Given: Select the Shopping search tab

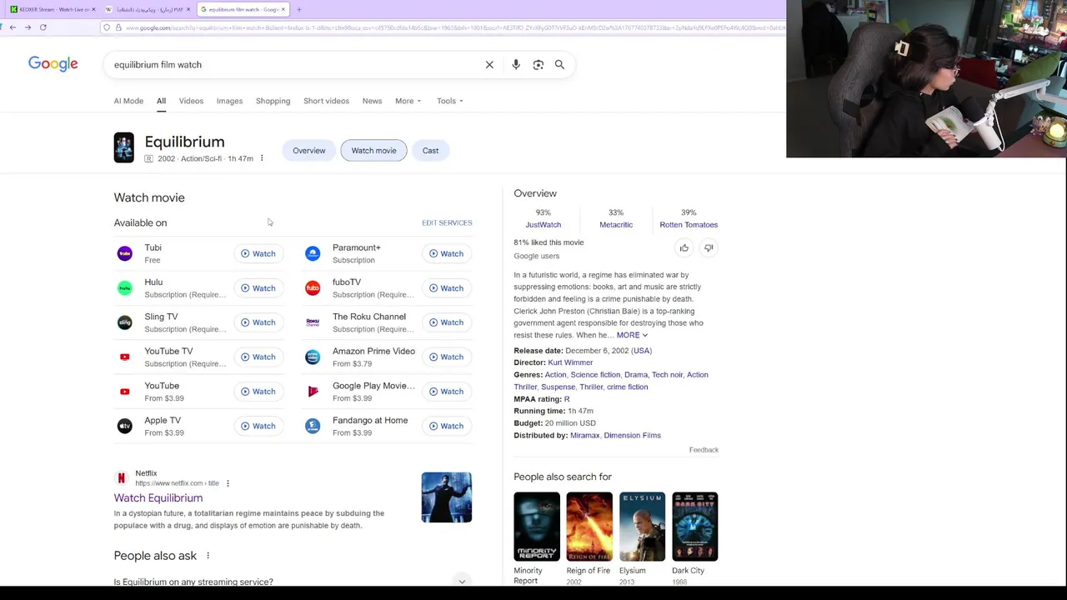Looking at the screenshot, I should (x=273, y=101).
